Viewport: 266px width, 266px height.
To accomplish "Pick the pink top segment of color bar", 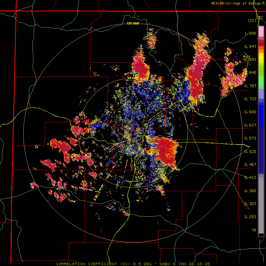I will point(261,32).
